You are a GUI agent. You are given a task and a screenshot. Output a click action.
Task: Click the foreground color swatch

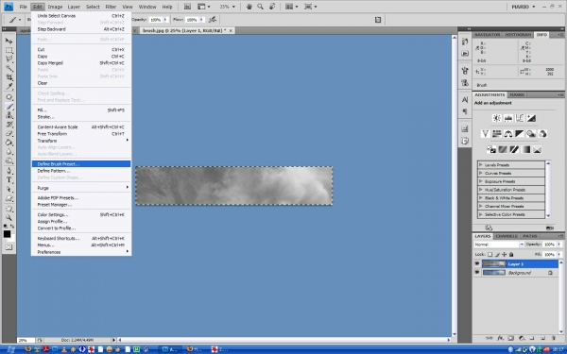(x=7, y=234)
